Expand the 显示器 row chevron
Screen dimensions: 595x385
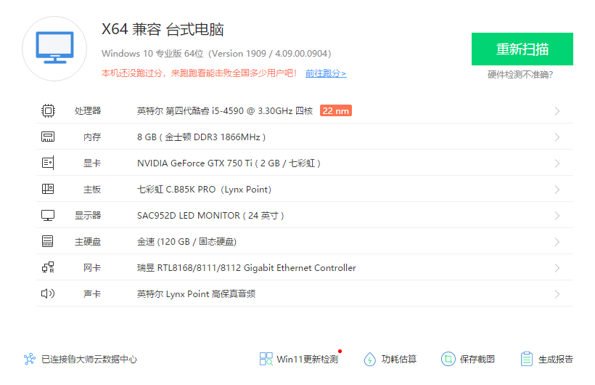coord(557,216)
